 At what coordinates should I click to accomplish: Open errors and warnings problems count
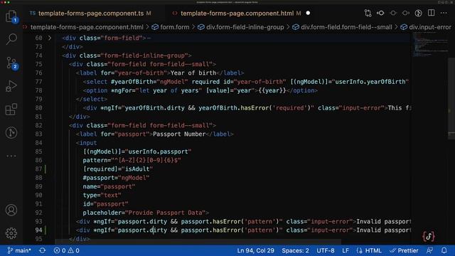pos(66,250)
